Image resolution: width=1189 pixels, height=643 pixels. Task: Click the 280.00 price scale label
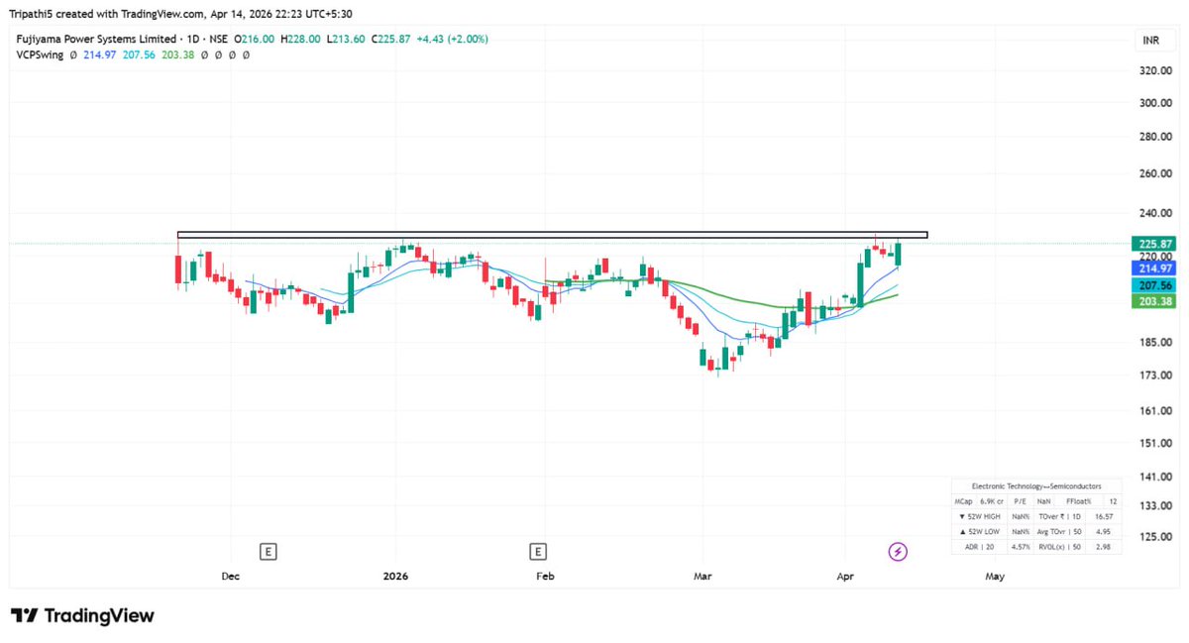pyautogui.click(x=1155, y=137)
